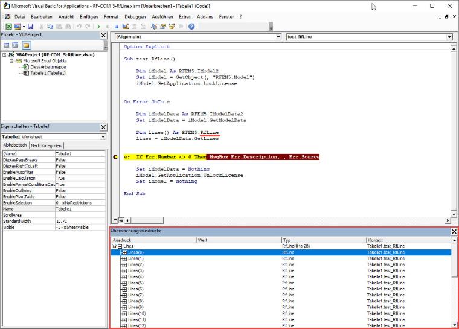
Task: Click View Object icon in Projekt panel
Action: coord(15,45)
